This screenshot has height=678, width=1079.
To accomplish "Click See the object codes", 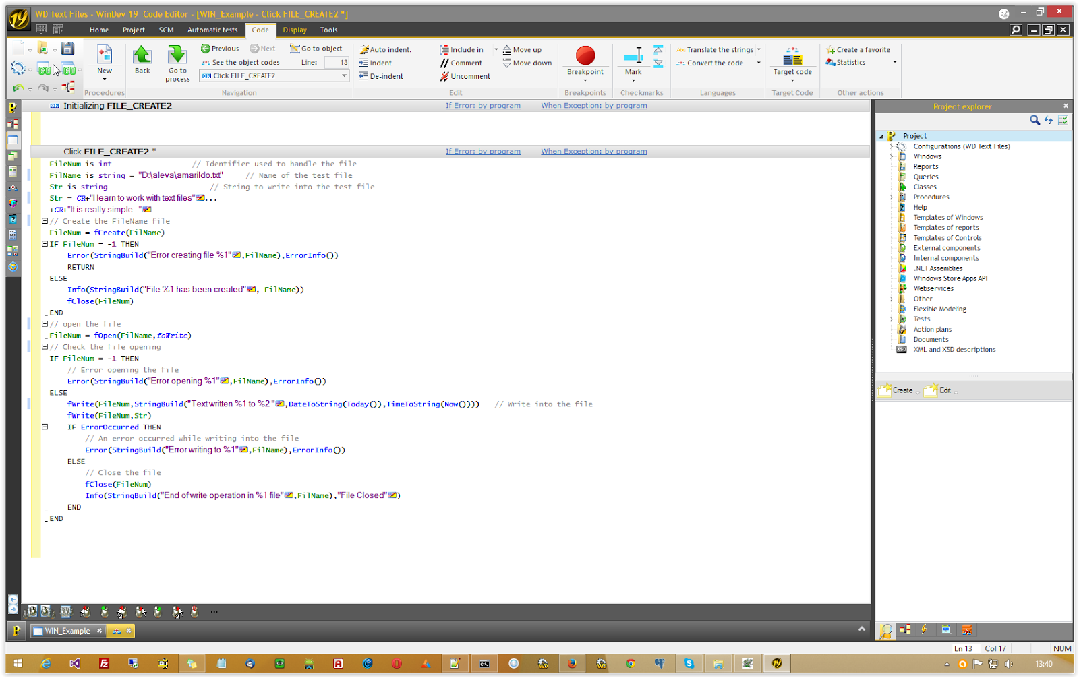I will tap(241, 62).
